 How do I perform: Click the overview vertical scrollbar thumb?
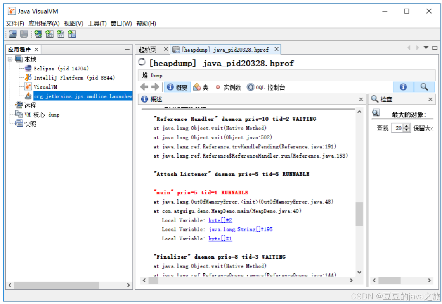(359, 214)
